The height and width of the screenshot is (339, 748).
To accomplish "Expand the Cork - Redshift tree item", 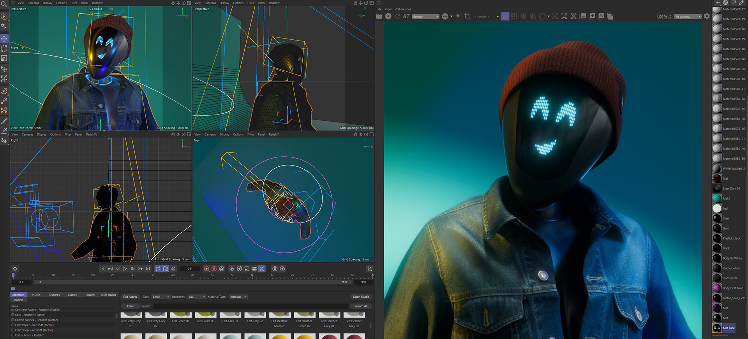I will pos(12,315).
